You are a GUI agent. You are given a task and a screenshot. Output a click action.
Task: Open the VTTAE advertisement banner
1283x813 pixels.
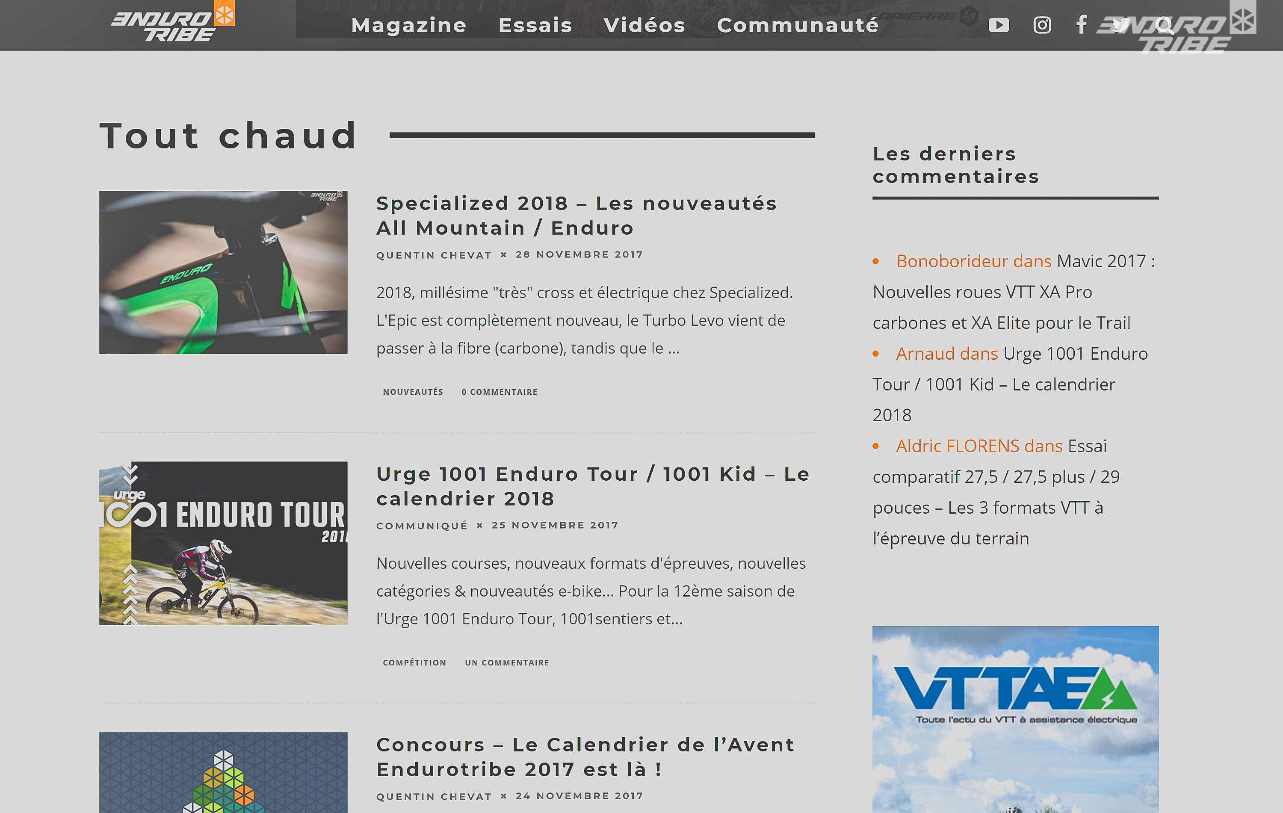[x=1015, y=719]
